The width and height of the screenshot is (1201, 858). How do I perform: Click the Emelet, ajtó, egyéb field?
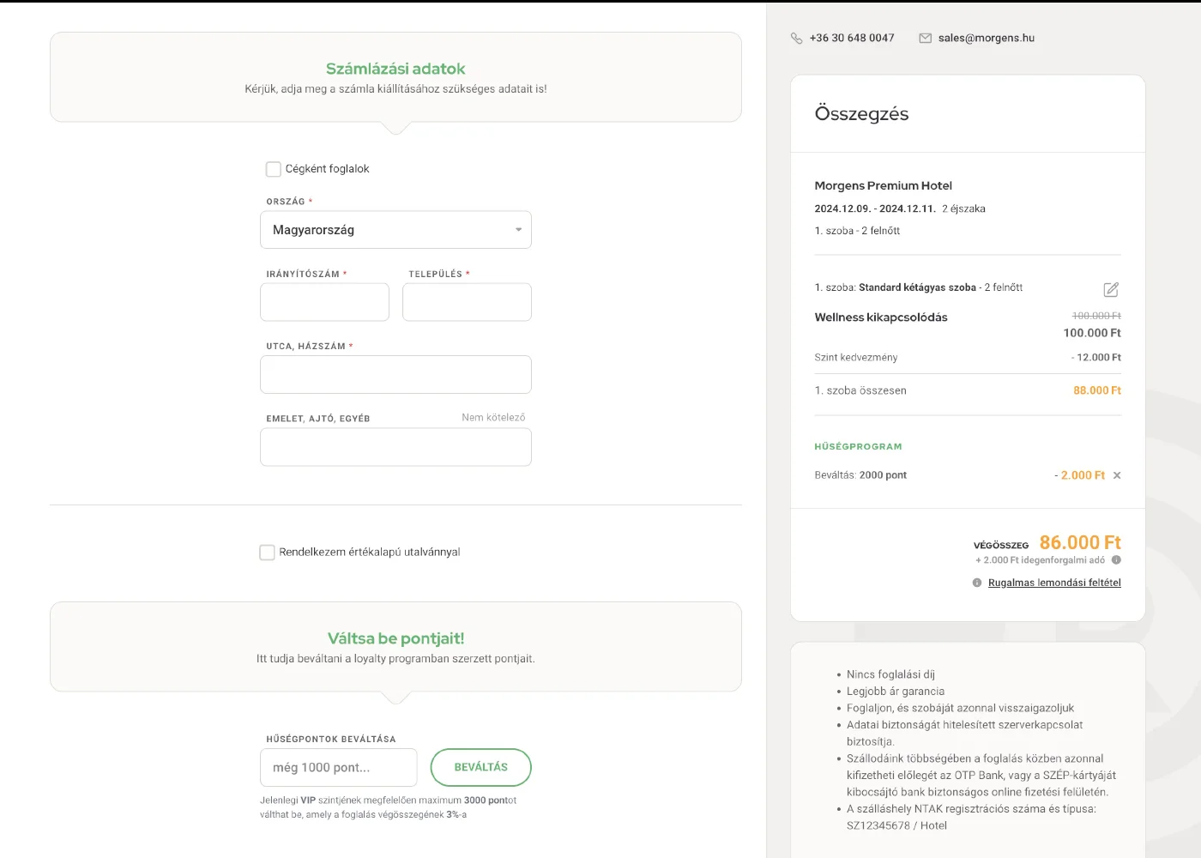395,447
